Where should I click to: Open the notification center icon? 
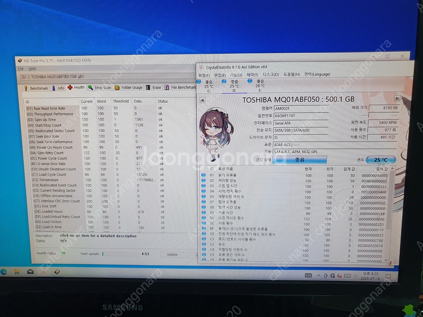point(388,276)
